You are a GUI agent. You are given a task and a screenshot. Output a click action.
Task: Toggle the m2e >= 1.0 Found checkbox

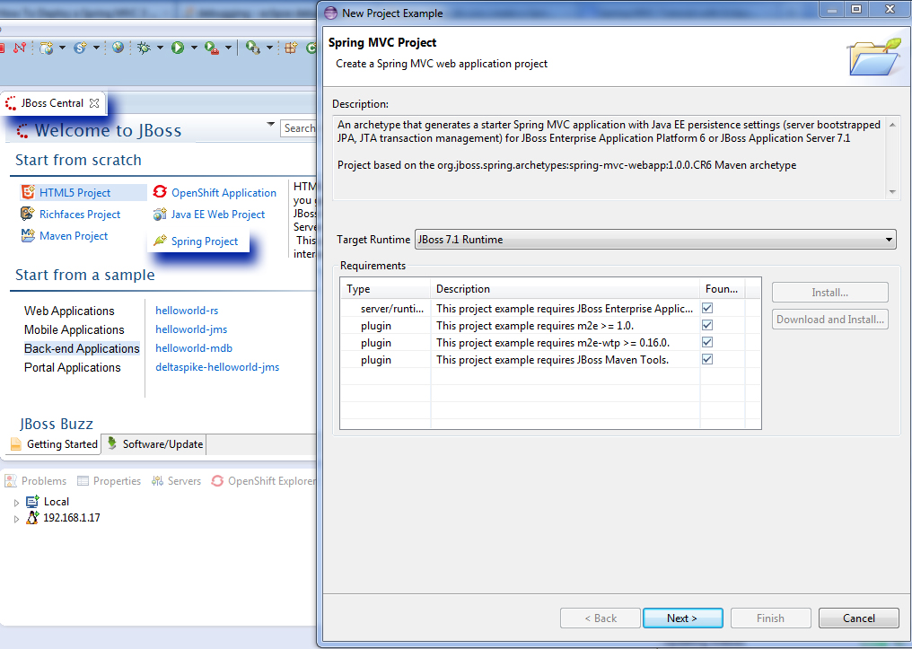(707, 325)
